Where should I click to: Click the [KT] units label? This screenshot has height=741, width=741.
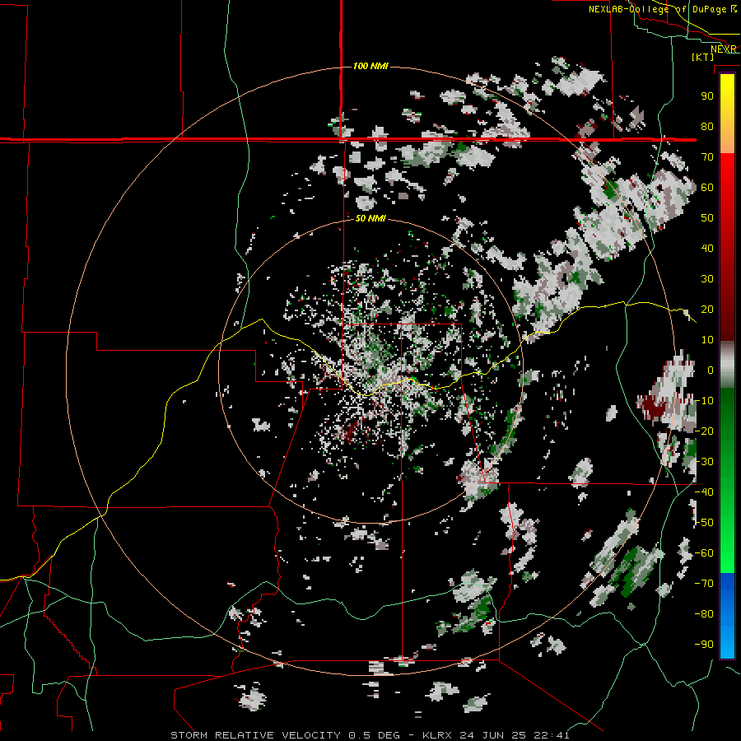tap(702, 57)
